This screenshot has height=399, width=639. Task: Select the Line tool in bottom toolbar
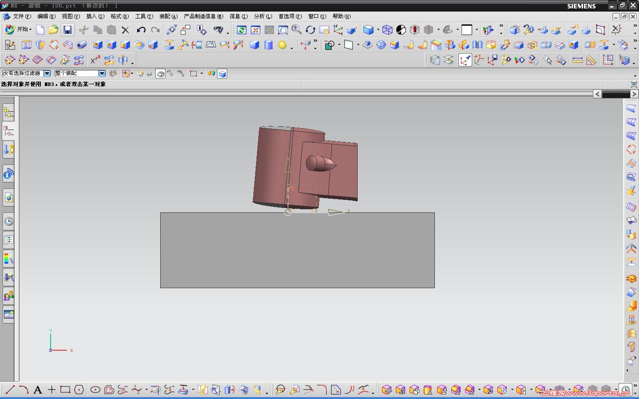click(x=10, y=390)
